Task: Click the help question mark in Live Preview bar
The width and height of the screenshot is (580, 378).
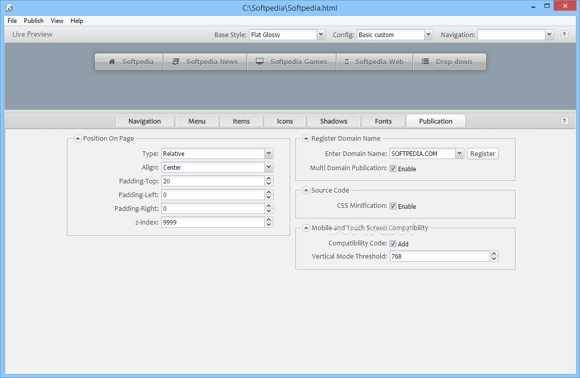Action: click(x=564, y=35)
